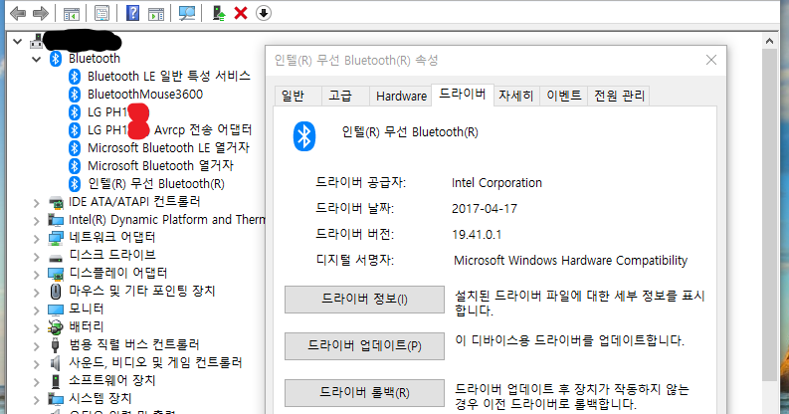Expand IDE ATA/ATAPI 컨트롤러

click(x=36, y=203)
